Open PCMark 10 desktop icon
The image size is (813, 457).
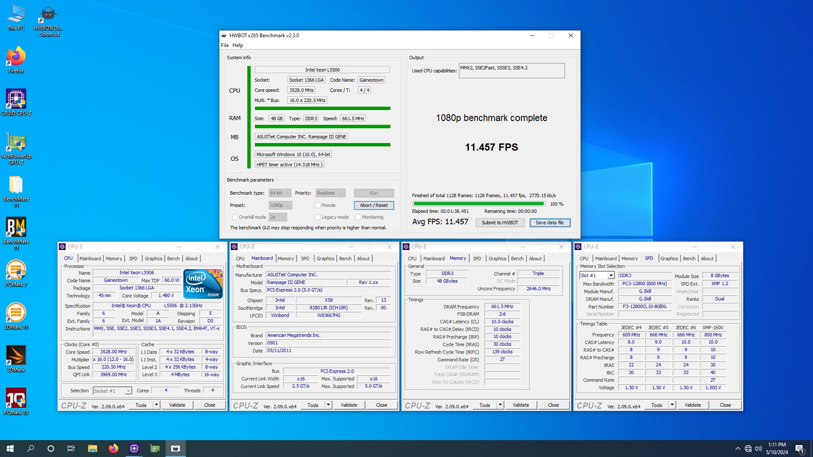(x=16, y=402)
